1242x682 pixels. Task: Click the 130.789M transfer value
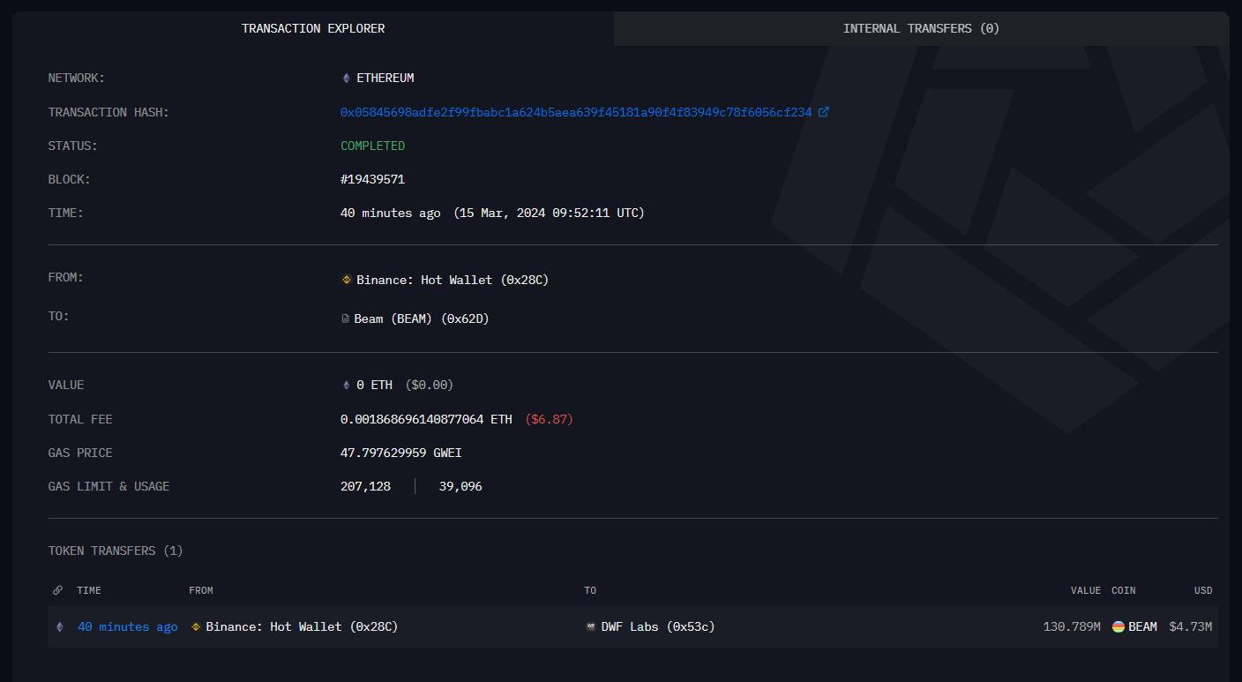coord(1071,627)
